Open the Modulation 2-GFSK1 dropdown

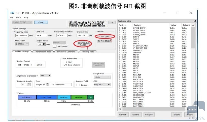pyautogui.click(x=22, y=44)
